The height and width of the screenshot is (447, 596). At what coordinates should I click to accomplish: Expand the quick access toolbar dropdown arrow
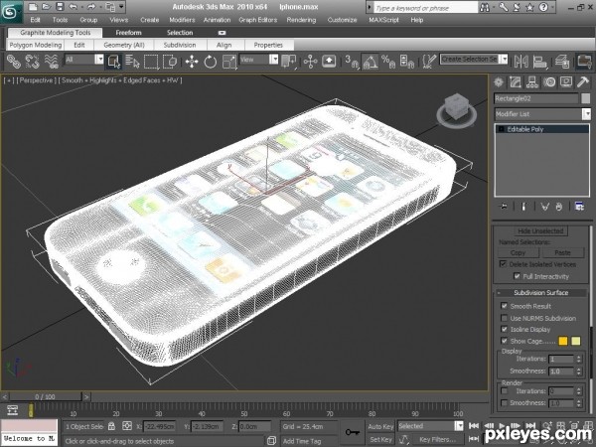click(121, 7)
